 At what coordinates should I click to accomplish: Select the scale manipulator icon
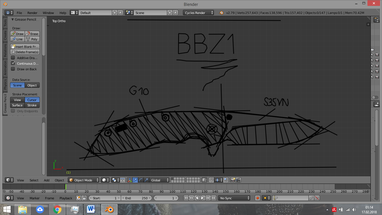pyautogui.click(x=146, y=180)
